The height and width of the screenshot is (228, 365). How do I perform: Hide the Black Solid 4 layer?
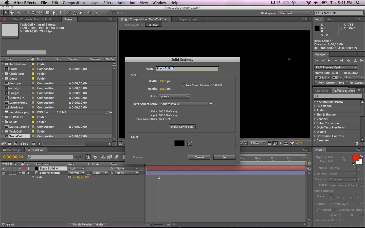(3, 168)
